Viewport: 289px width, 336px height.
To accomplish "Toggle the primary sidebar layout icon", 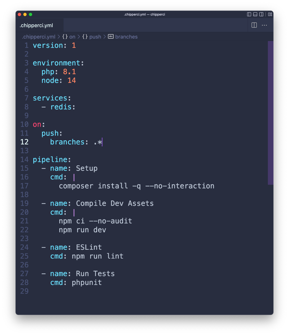I will point(249,14).
